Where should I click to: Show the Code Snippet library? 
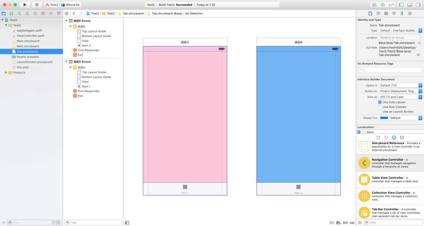(386, 138)
